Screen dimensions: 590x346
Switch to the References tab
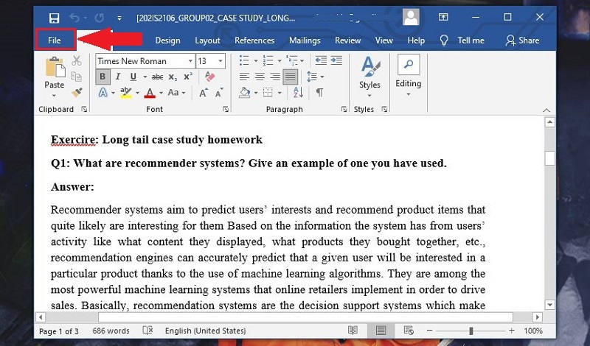254,40
